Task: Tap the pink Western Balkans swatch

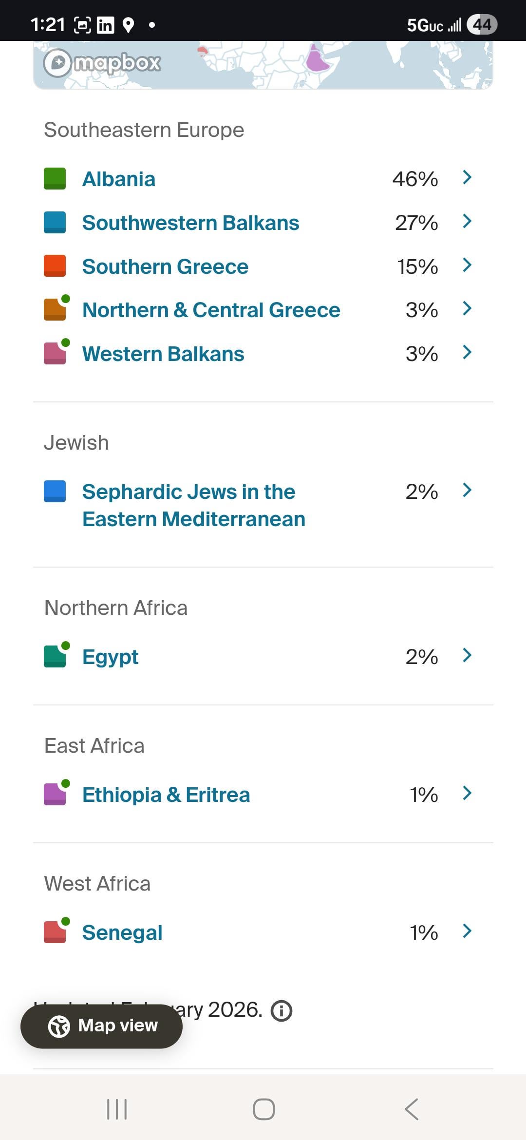Action: coord(55,354)
